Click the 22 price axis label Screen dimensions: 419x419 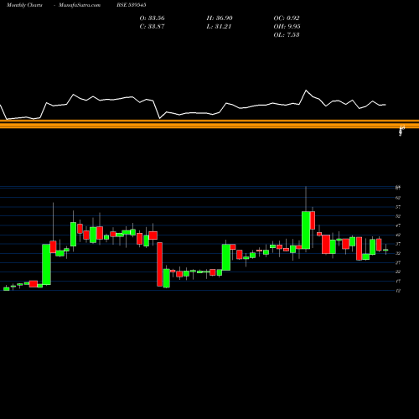pyautogui.click(x=398, y=272)
